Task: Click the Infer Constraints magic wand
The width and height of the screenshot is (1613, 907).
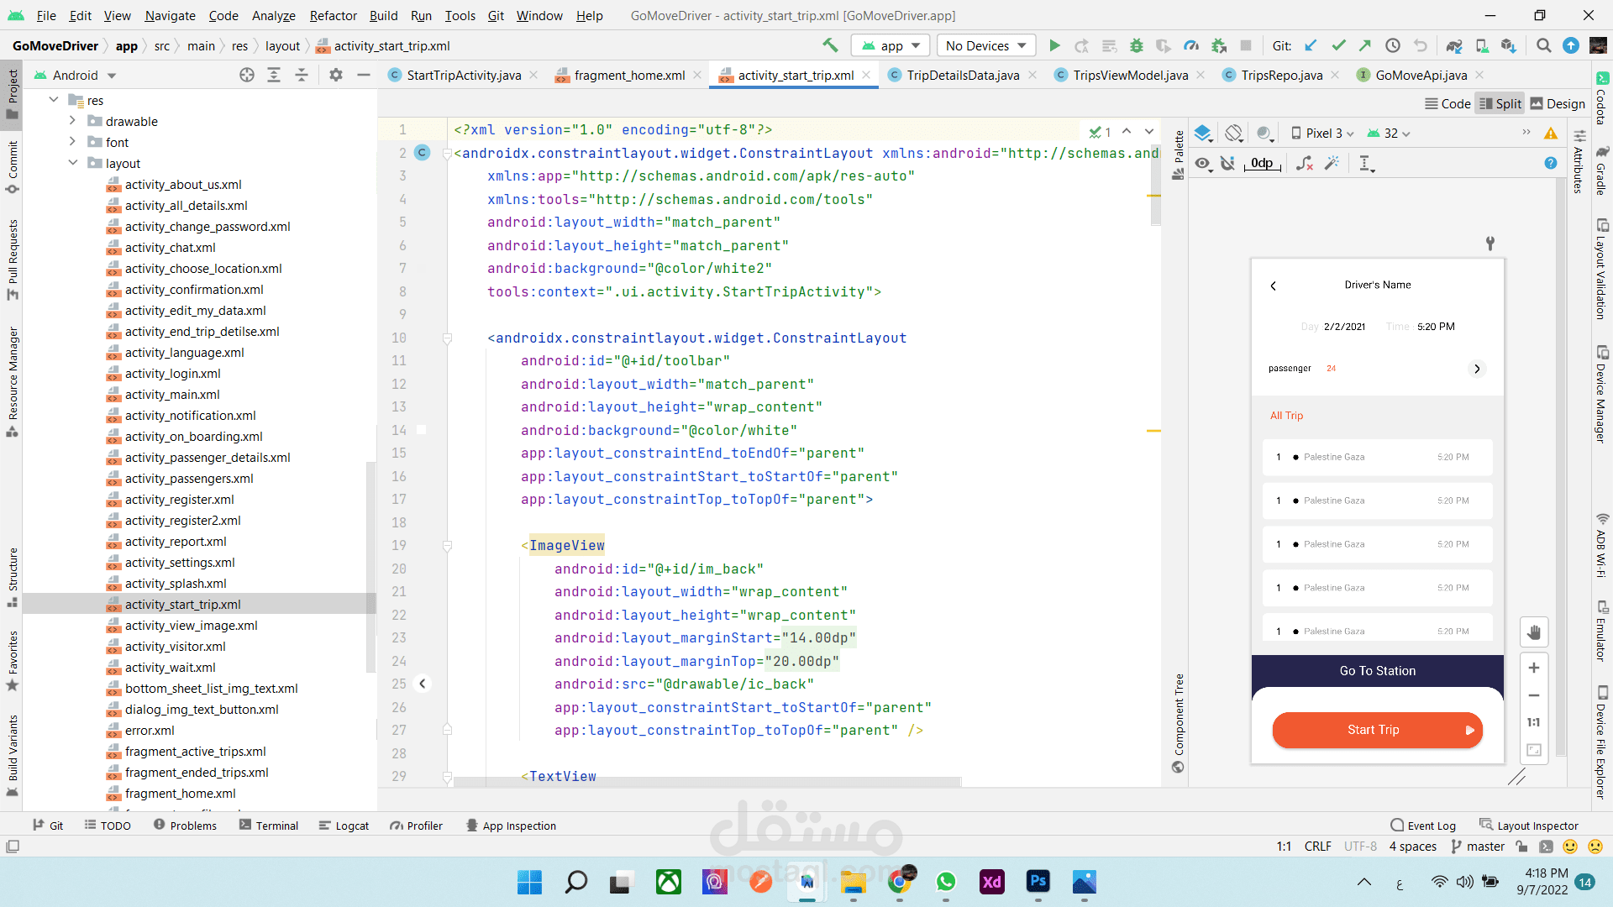Action: click(1332, 163)
